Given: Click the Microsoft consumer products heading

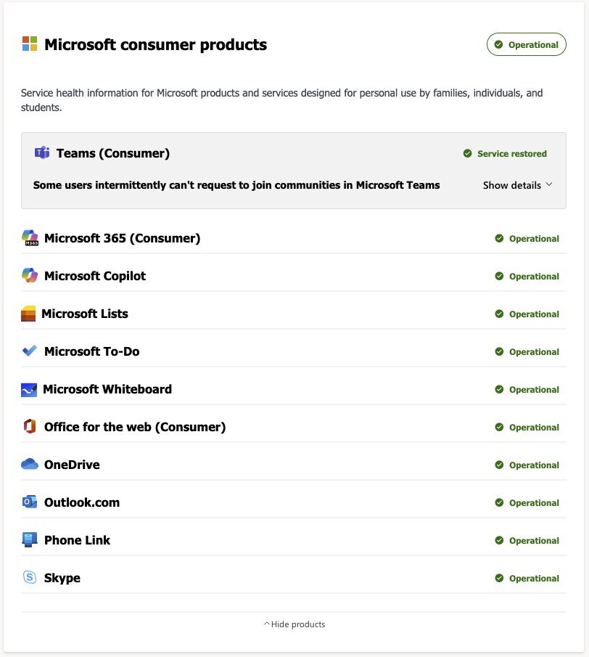Looking at the screenshot, I should (156, 44).
